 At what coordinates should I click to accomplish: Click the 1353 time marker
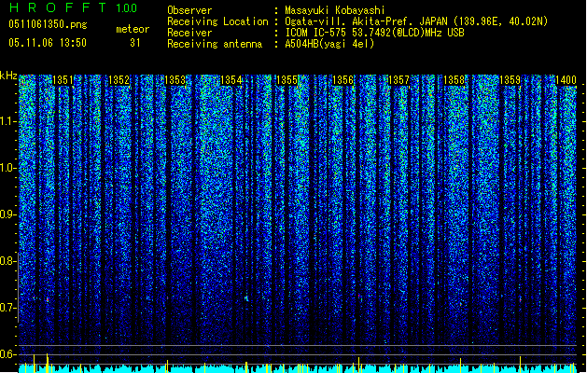[175, 80]
